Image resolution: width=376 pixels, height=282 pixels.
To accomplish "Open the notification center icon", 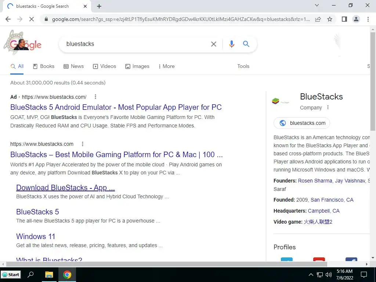I will point(364,275).
